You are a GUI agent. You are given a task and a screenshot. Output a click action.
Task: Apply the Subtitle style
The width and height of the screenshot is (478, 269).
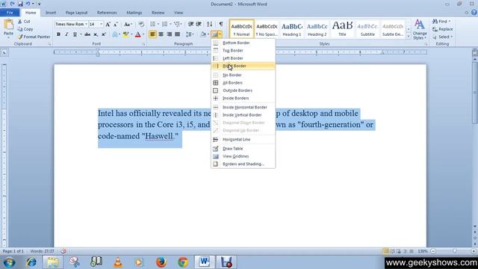[x=367, y=29]
